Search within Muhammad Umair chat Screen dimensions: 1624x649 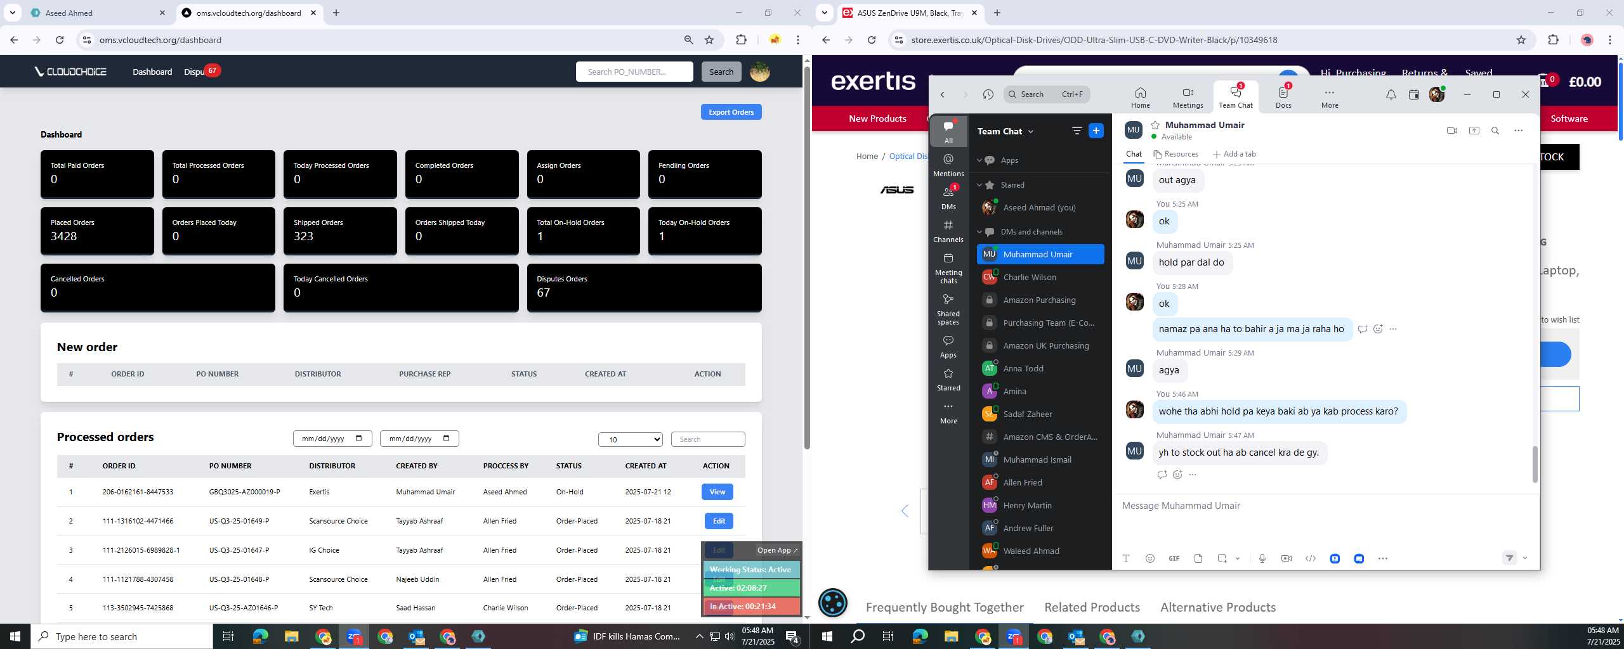1495,131
